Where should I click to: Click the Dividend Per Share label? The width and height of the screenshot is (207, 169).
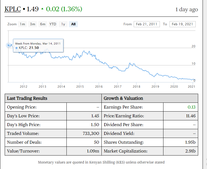coord(123,125)
